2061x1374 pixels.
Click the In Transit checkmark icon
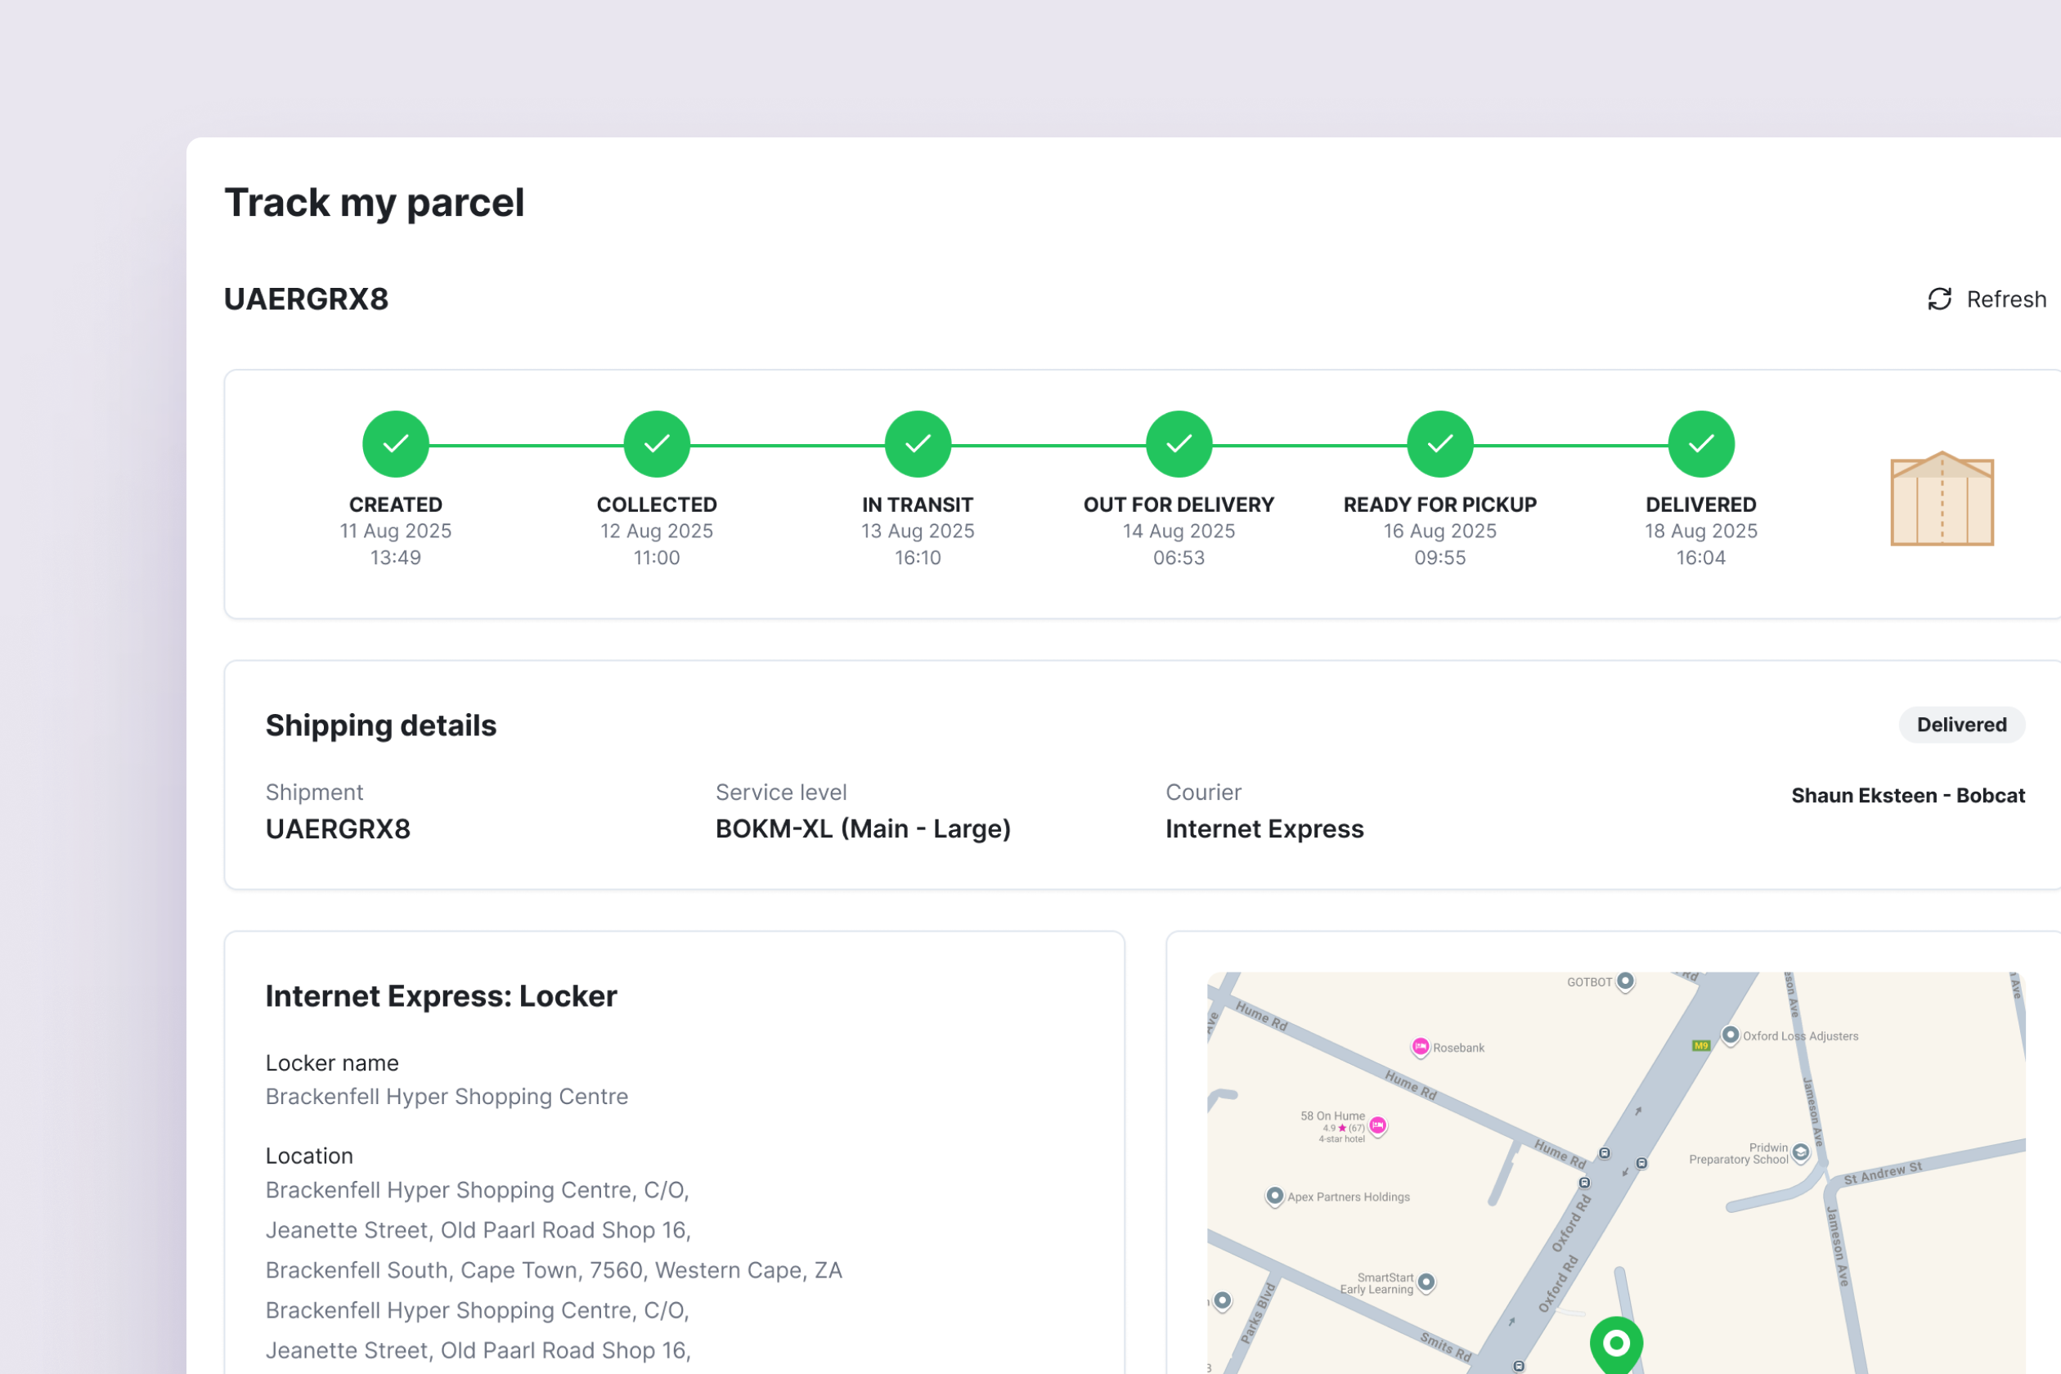(x=918, y=444)
